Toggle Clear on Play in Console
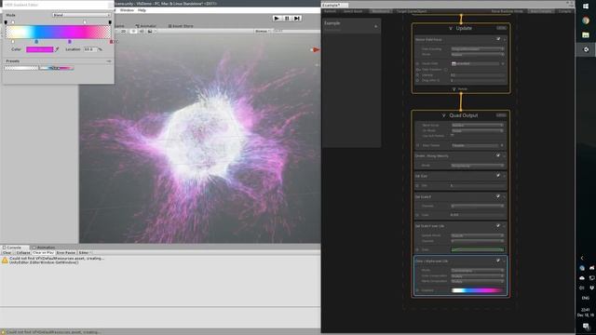 tap(43, 252)
